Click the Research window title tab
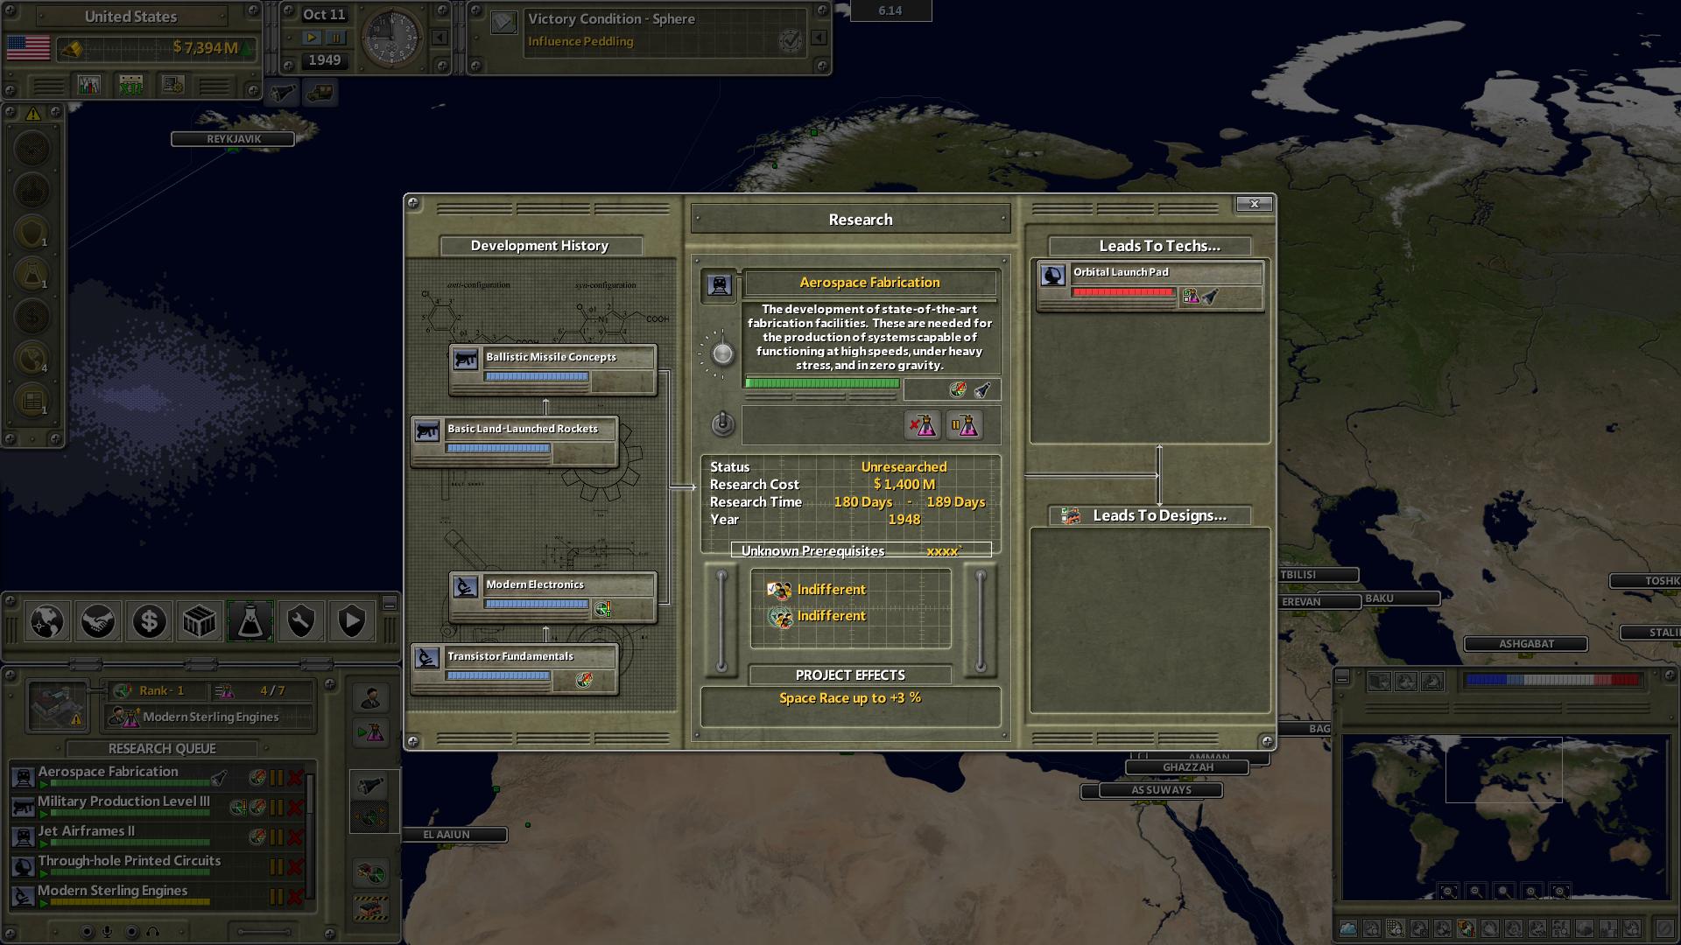Image resolution: width=1681 pixels, height=945 pixels. [860, 220]
